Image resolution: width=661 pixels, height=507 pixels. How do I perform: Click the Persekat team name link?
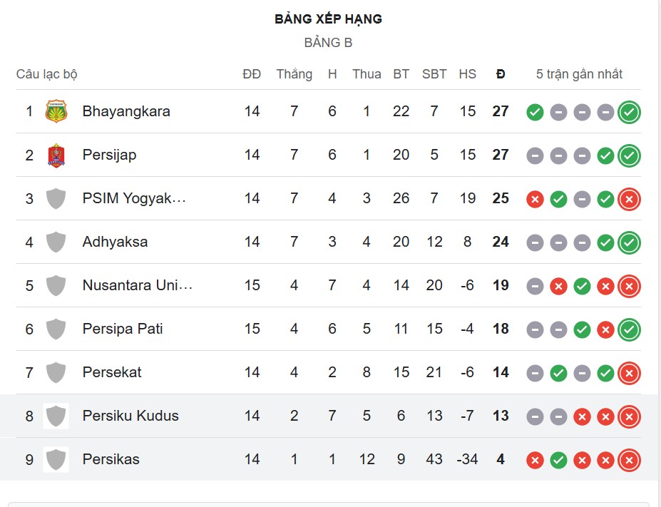coord(113,372)
